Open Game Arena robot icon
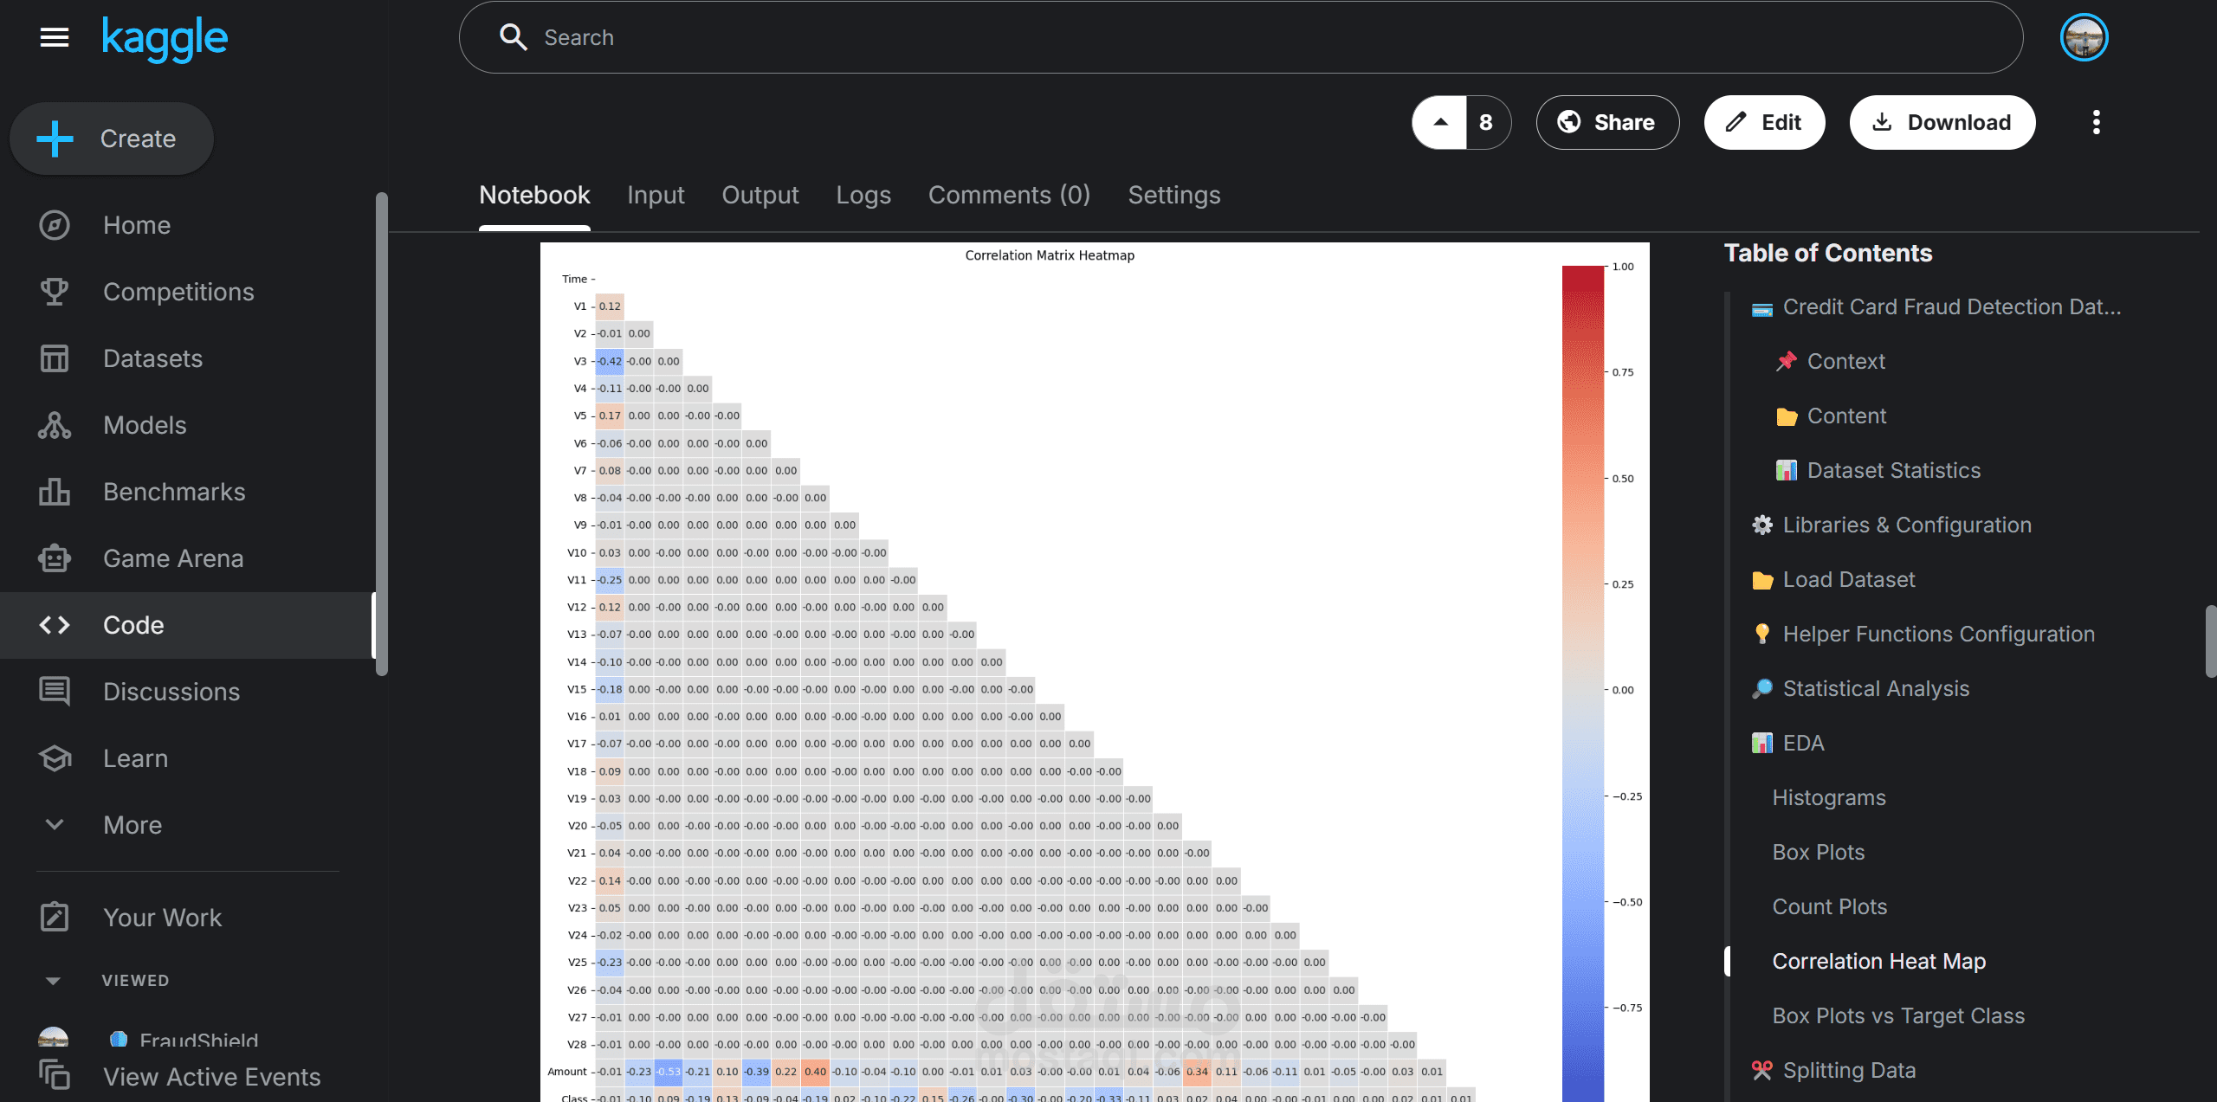This screenshot has height=1102, width=2217. [54, 558]
